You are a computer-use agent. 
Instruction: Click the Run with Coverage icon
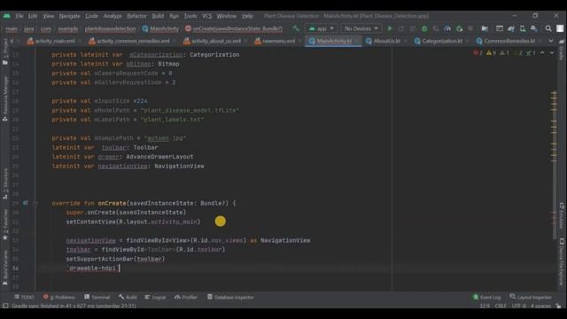click(436, 28)
